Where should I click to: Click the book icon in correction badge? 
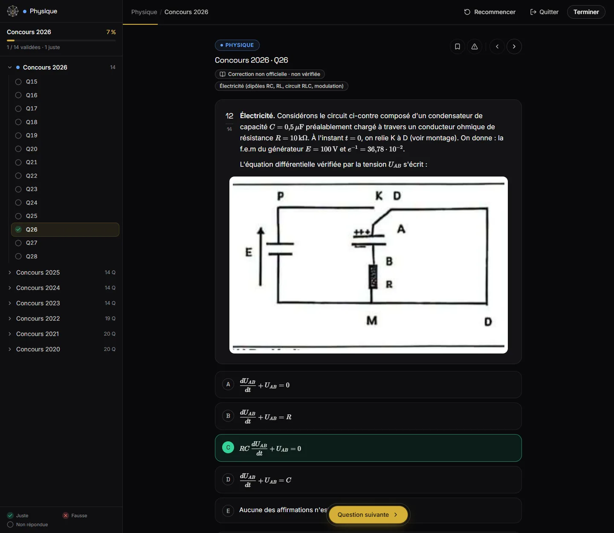point(223,74)
